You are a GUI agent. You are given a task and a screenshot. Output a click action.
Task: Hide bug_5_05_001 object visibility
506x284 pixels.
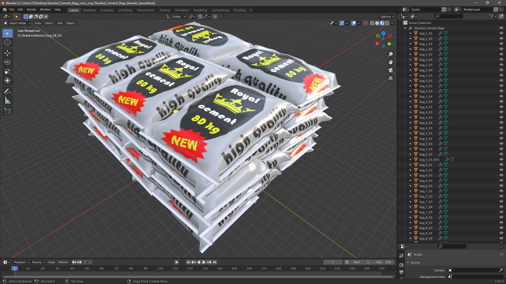[x=501, y=159]
